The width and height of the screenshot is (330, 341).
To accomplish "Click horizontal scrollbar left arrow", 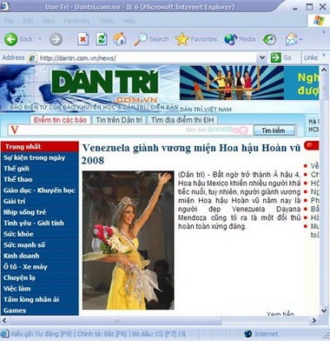I will pyautogui.click(x=4, y=320).
